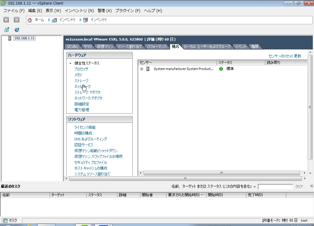Switch to リソース割り当て tab
The image size is (314, 226).
(x=130, y=46)
